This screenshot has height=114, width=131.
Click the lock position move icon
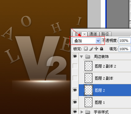click(96, 49)
